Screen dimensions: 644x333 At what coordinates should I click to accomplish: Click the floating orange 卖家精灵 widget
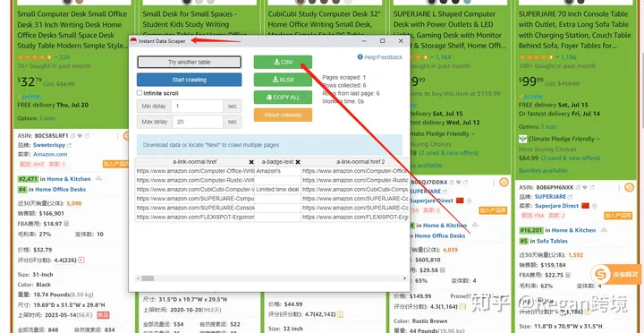tap(616, 274)
